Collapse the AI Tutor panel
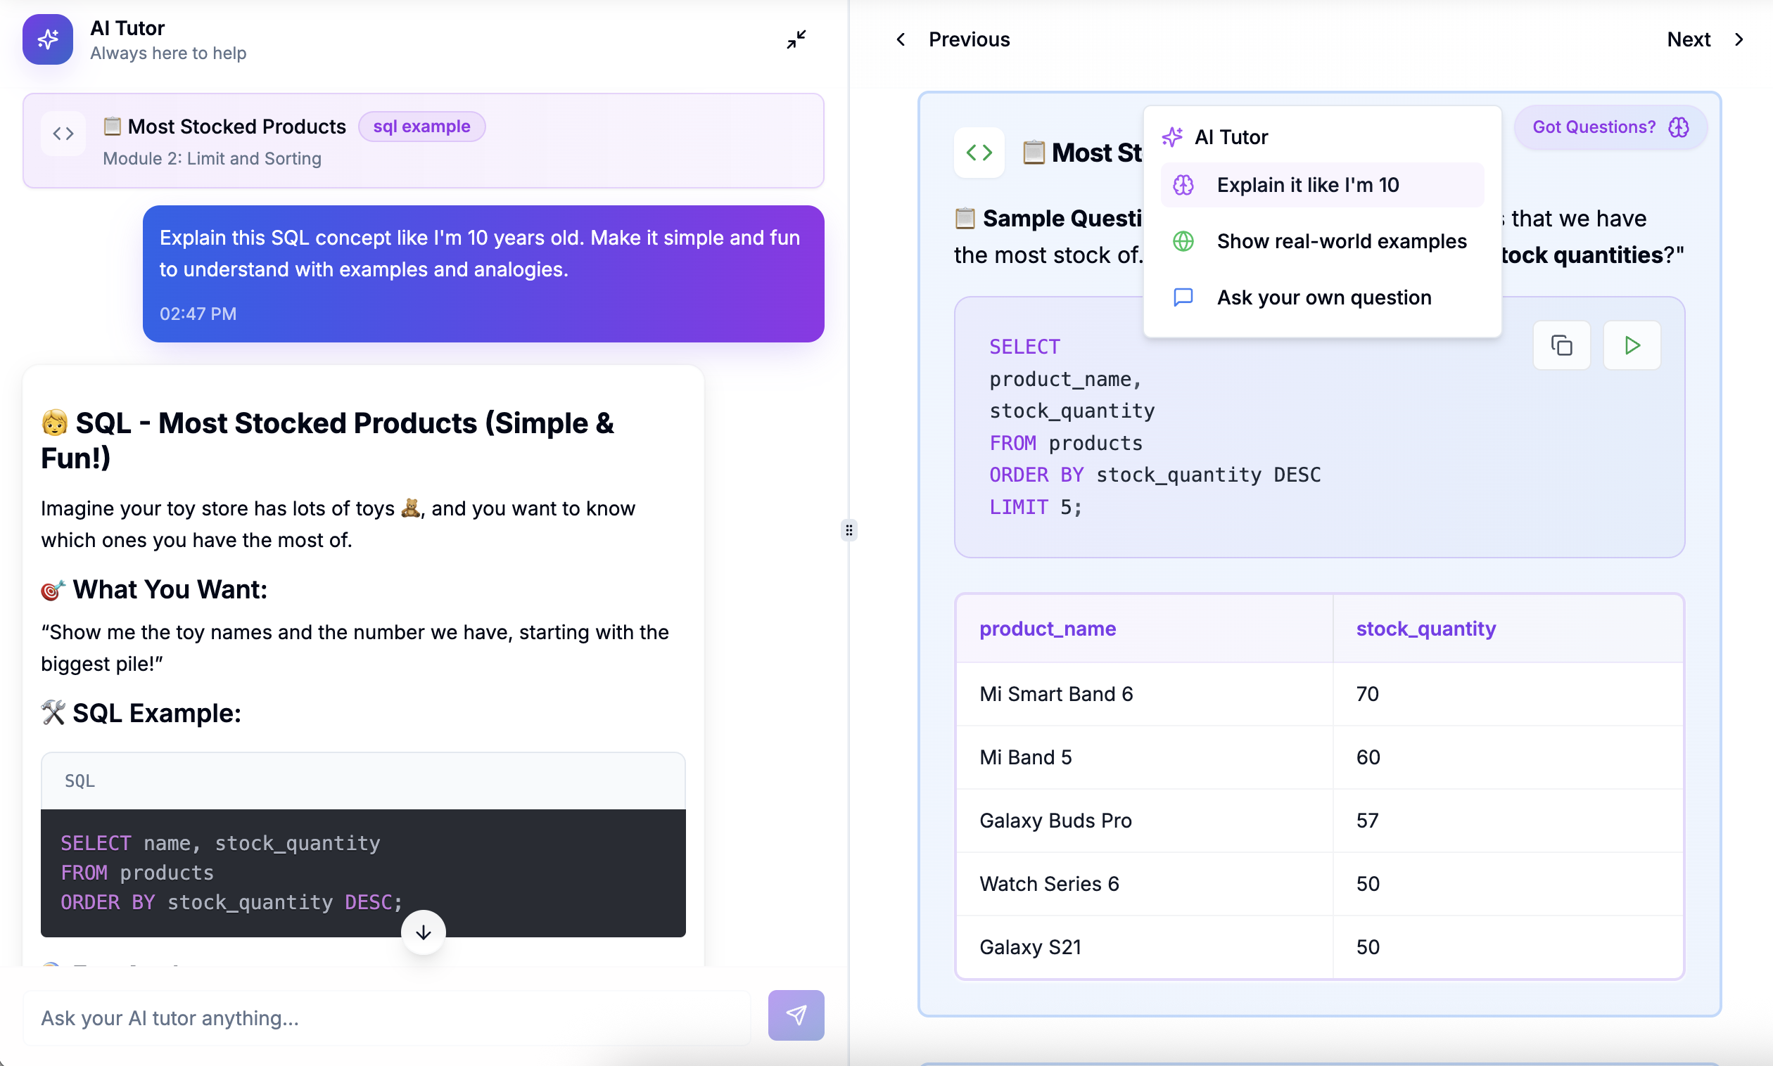1773x1066 pixels. (796, 39)
